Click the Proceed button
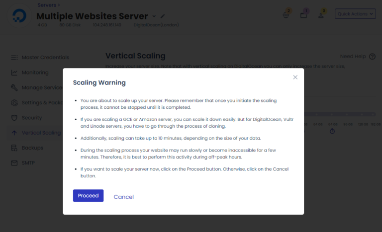The width and height of the screenshot is (382, 232). coord(88,195)
